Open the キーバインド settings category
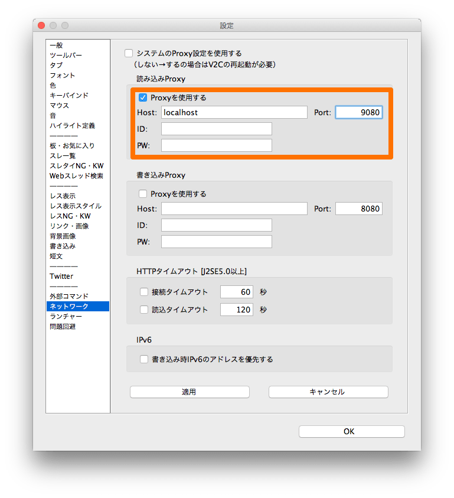The width and height of the screenshot is (454, 498). click(78, 96)
